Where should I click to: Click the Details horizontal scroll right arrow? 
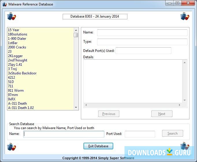pos(180,105)
